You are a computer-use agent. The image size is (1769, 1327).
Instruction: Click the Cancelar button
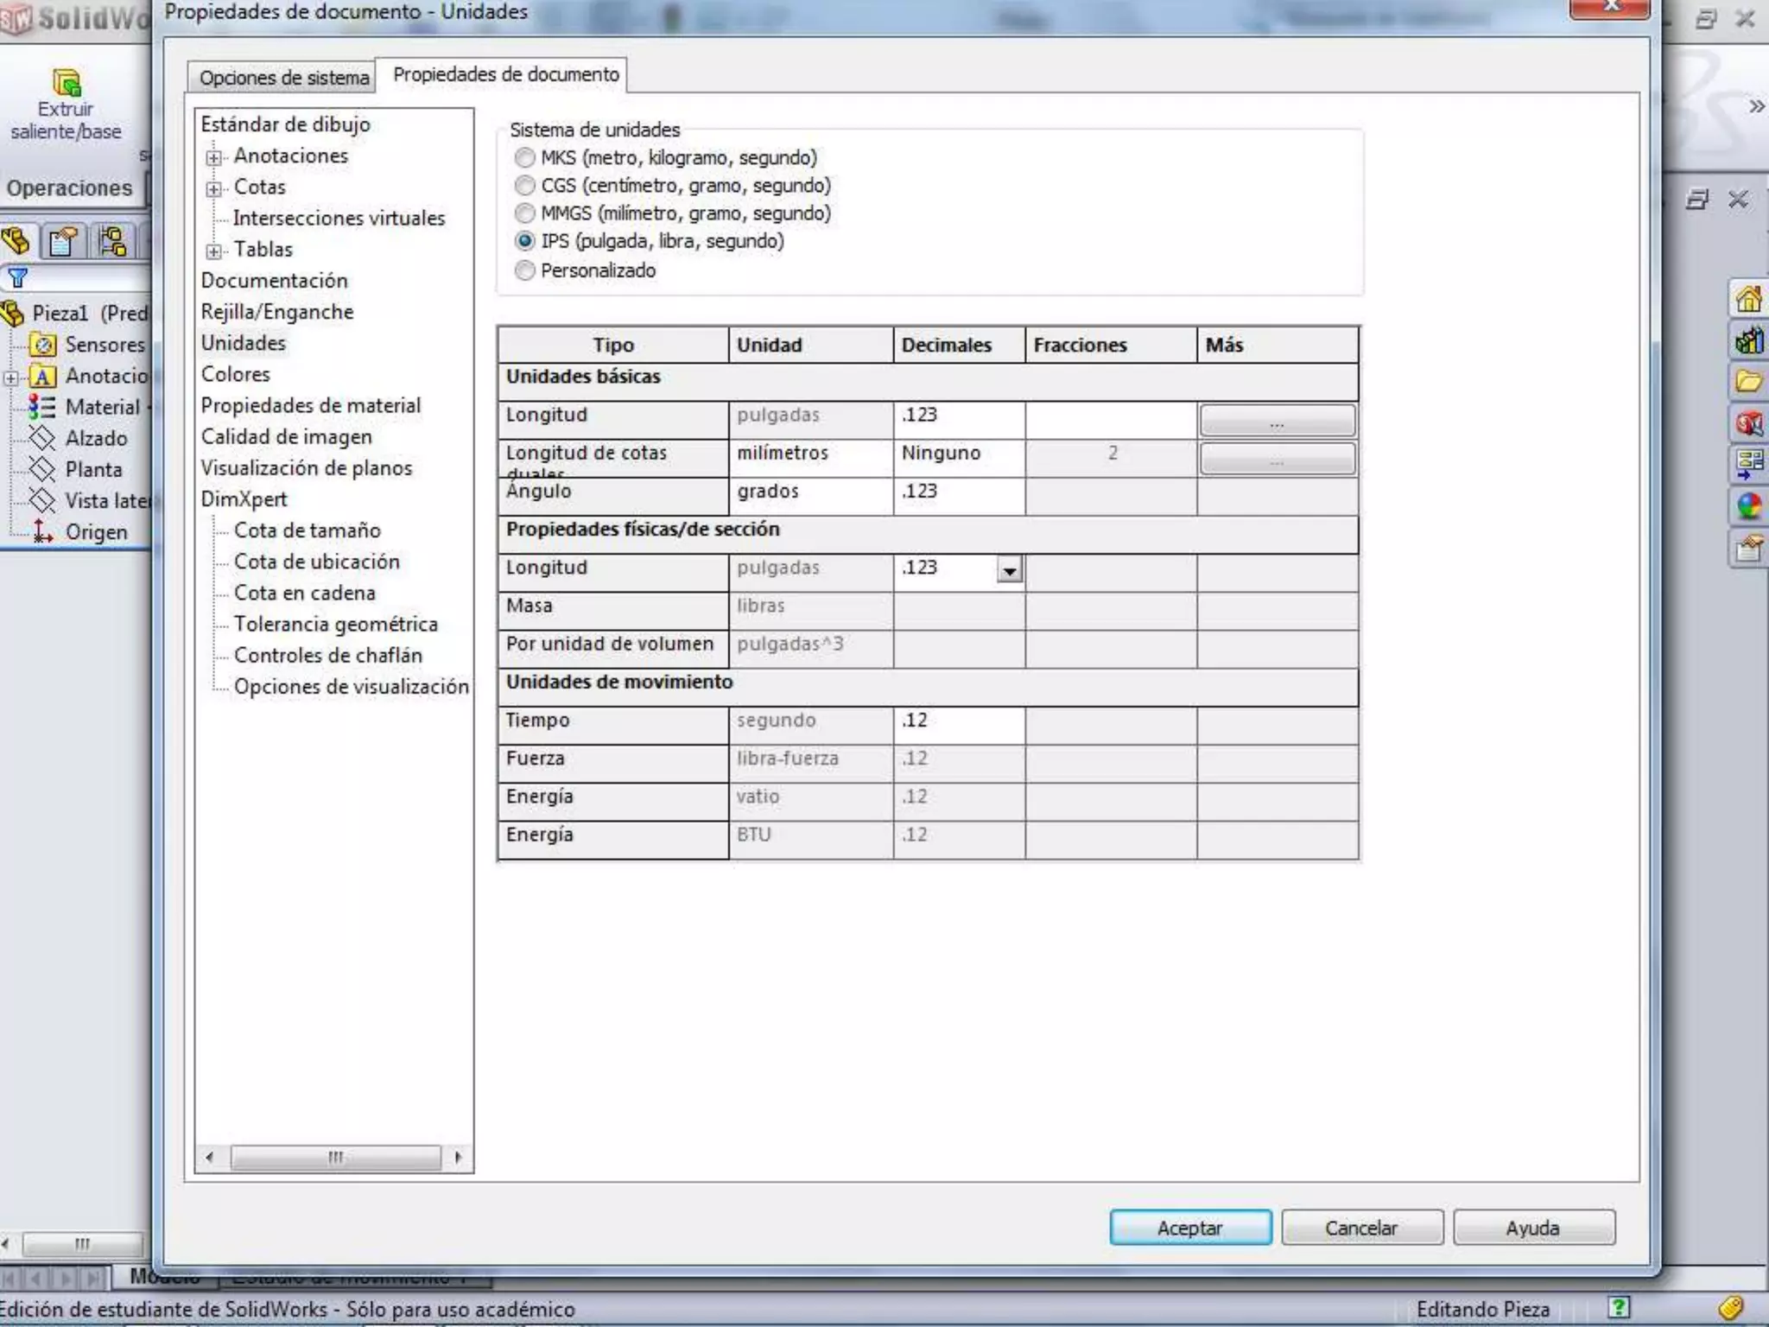[x=1361, y=1228]
